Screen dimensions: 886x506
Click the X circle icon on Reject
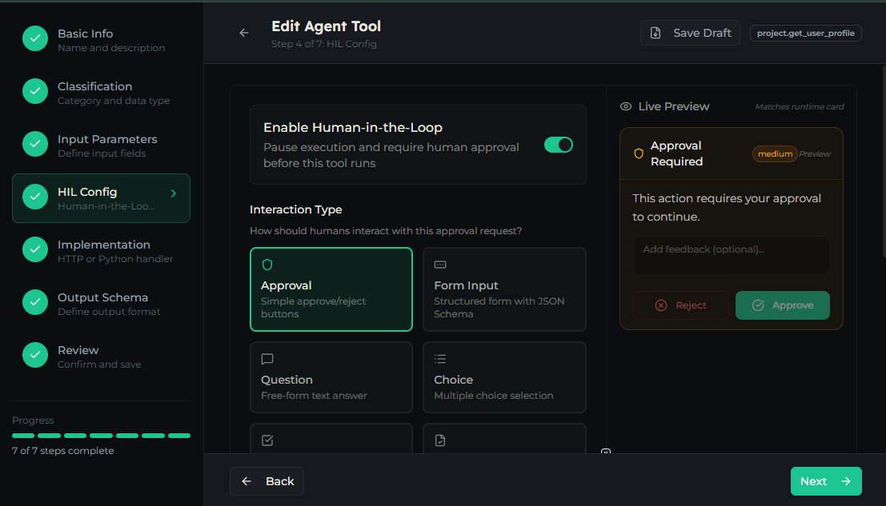660,305
